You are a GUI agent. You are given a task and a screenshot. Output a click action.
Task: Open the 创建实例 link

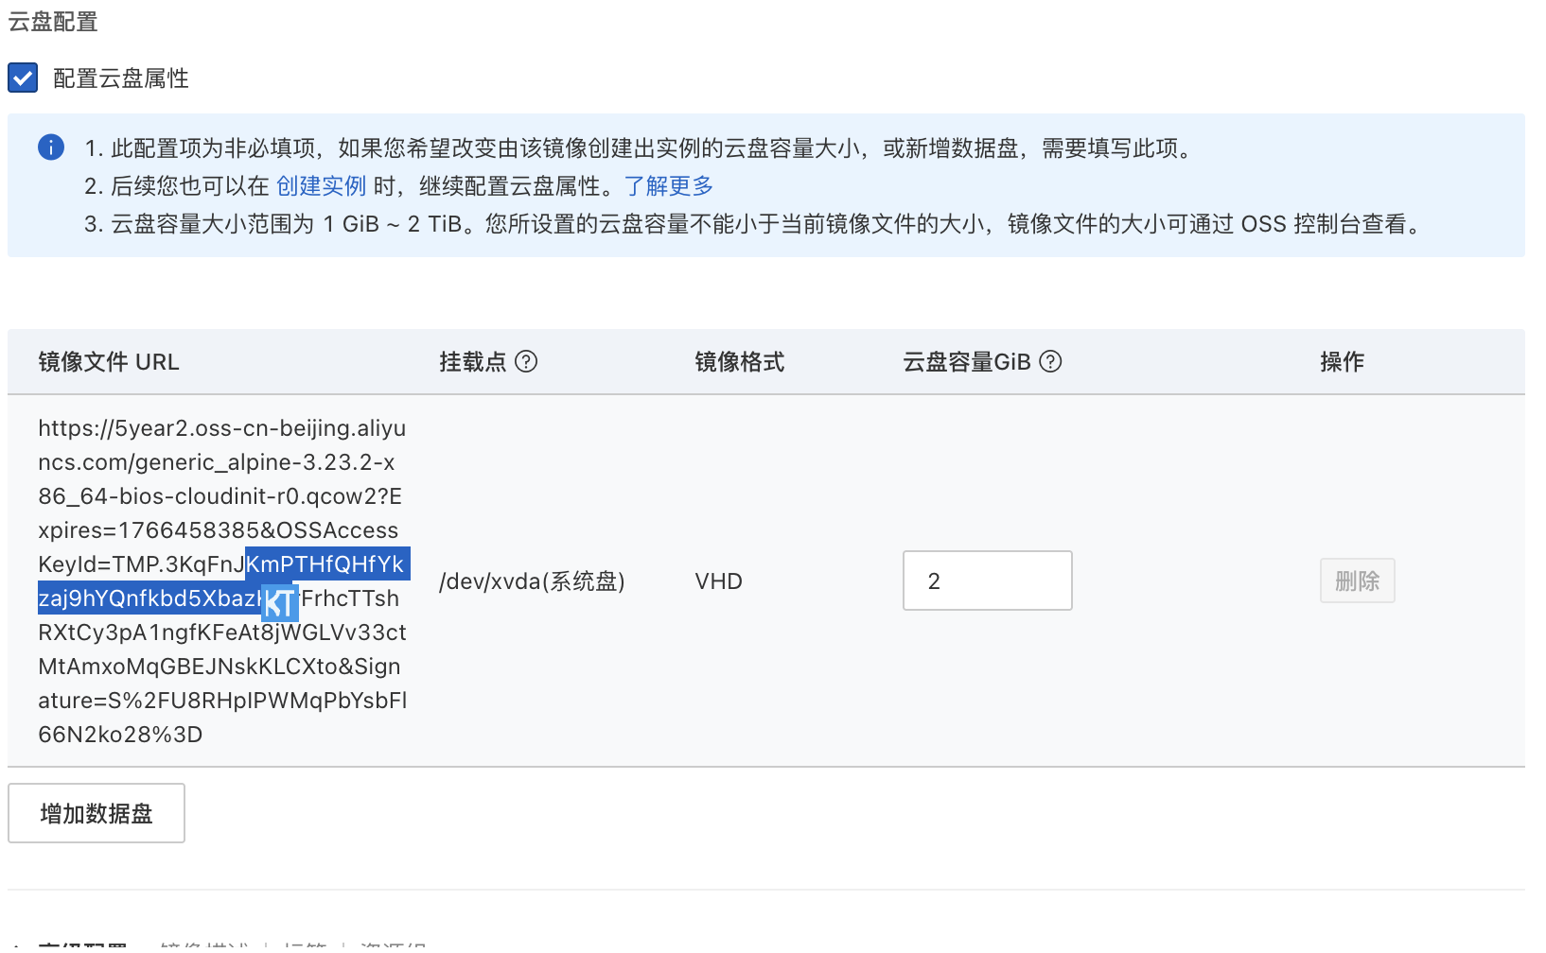321,186
